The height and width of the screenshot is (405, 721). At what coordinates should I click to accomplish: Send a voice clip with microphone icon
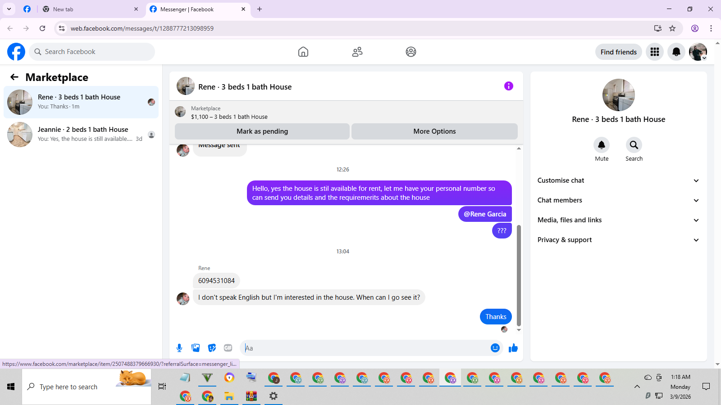click(x=179, y=348)
